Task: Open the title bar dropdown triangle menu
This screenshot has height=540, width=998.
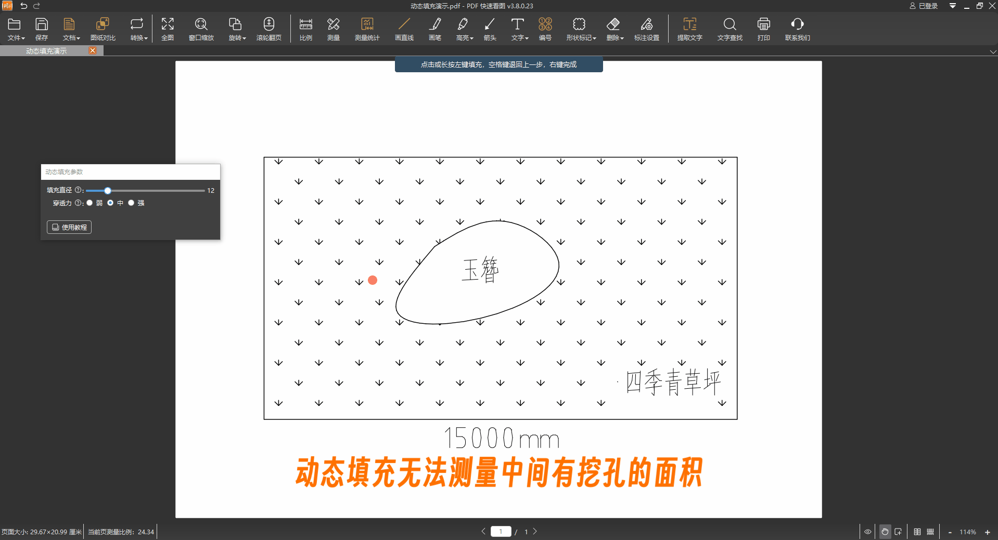Action: (x=953, y=6)
